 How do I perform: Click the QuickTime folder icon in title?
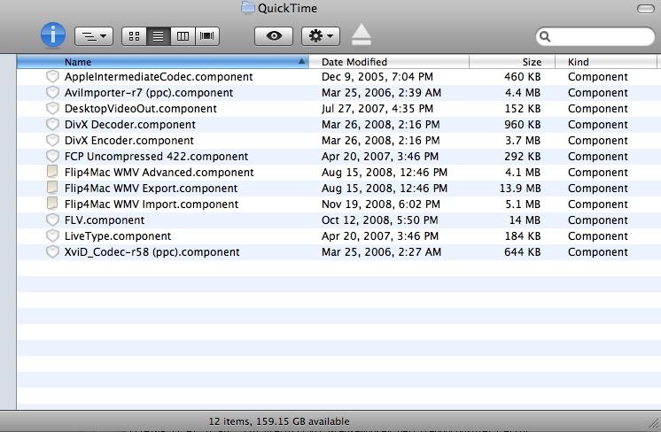(248, 7)
